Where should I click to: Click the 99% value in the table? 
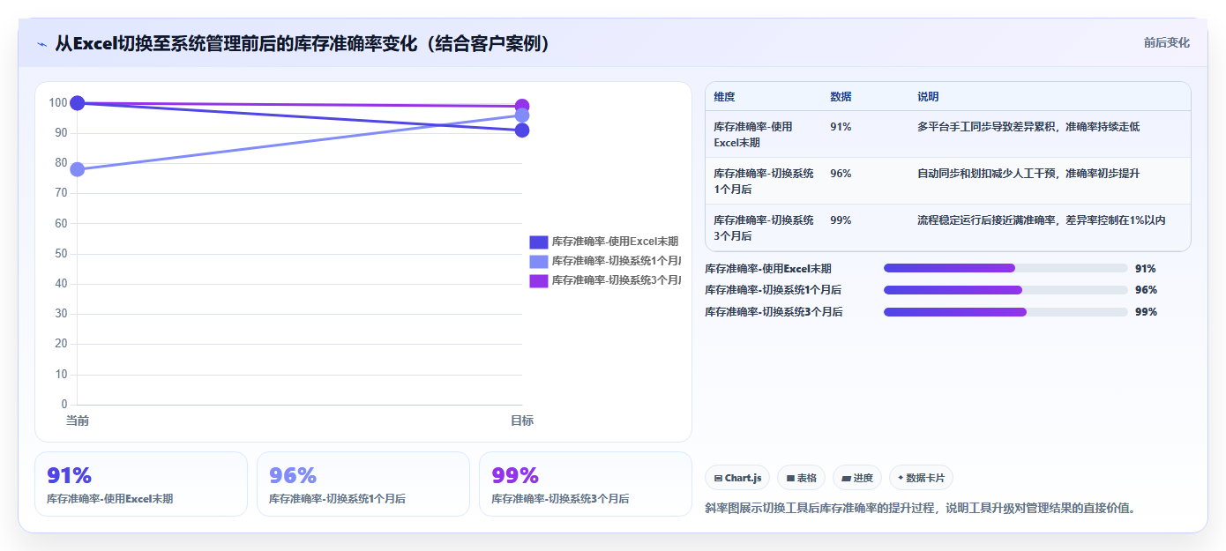tap(841, 220)
